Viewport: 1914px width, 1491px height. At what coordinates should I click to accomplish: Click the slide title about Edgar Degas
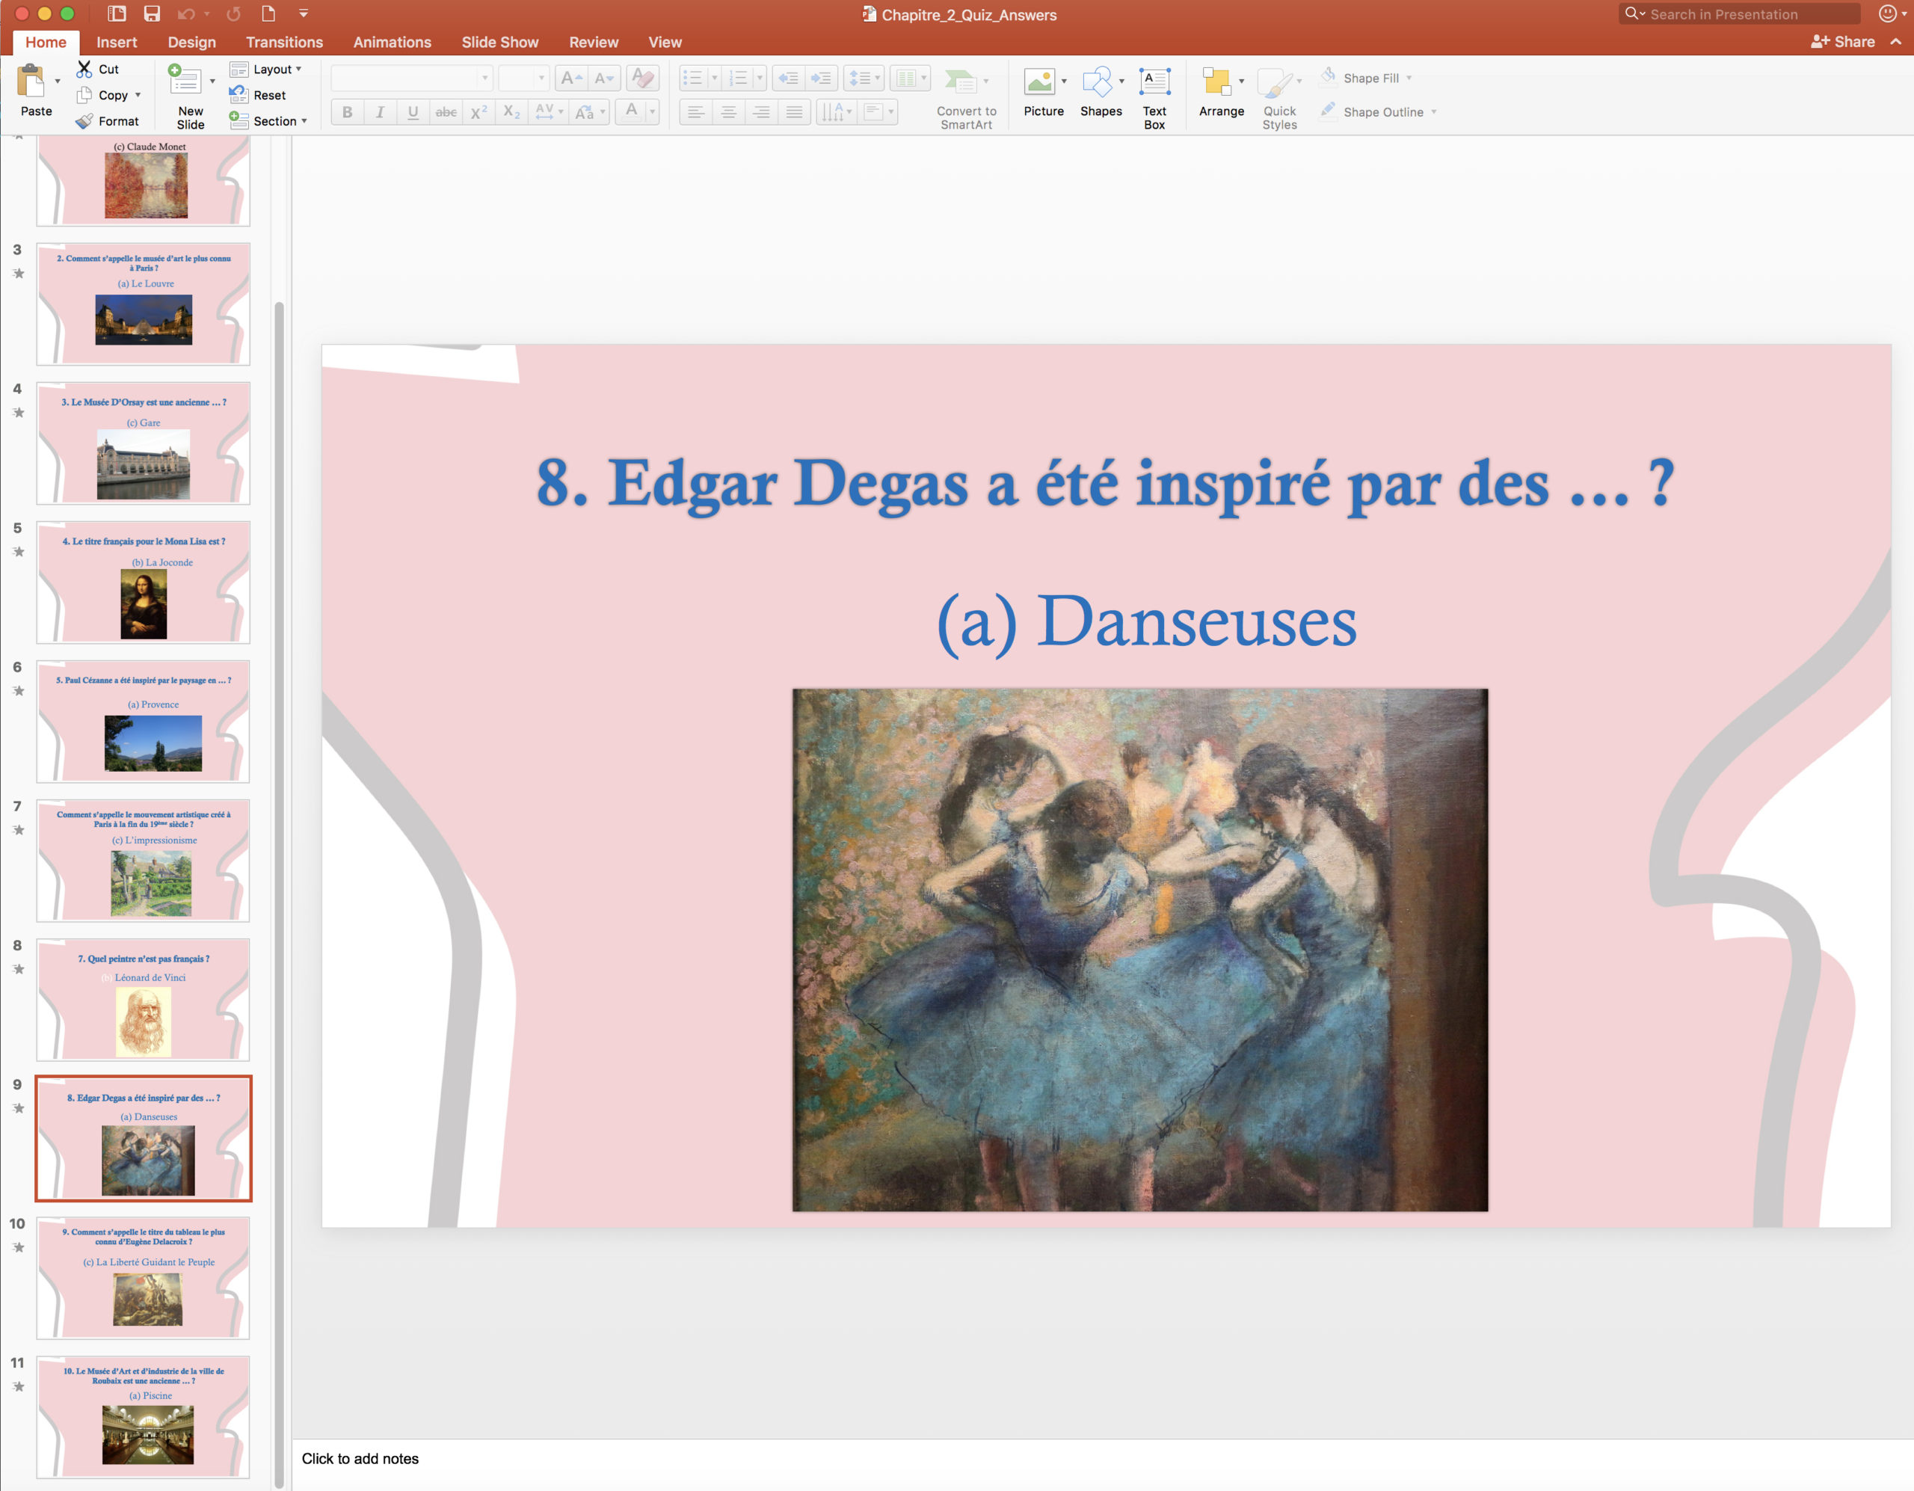pos(1105,483)
